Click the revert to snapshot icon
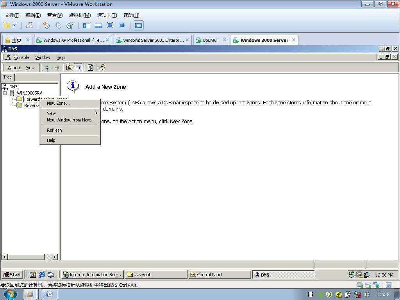 58,25
